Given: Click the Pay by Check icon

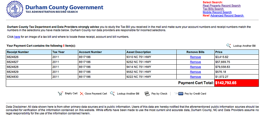Looking at the screenshot, I should coord(147,94).
